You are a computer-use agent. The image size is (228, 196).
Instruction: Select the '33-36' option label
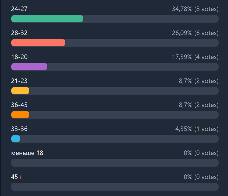click(19, 129)
